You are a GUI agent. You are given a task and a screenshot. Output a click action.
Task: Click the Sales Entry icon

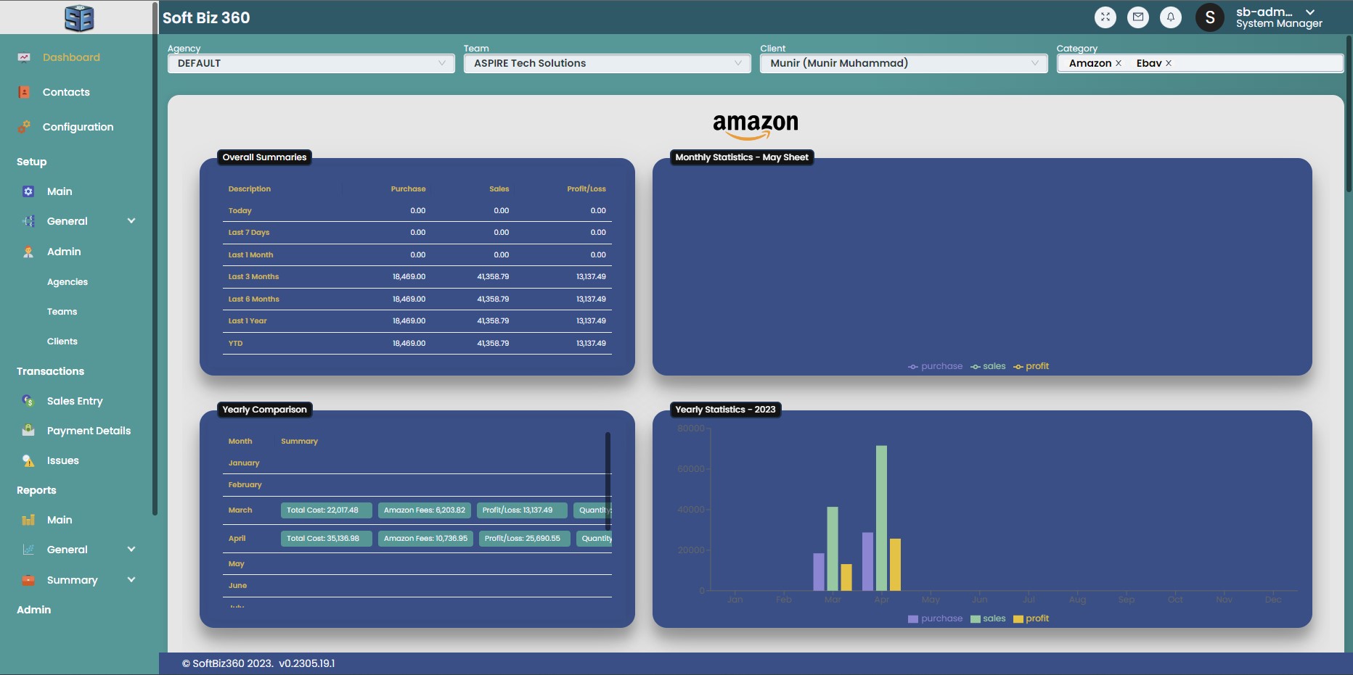click(28, 401)
